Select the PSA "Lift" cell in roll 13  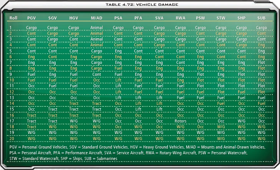pyautogui.click(x=118, y=98)
